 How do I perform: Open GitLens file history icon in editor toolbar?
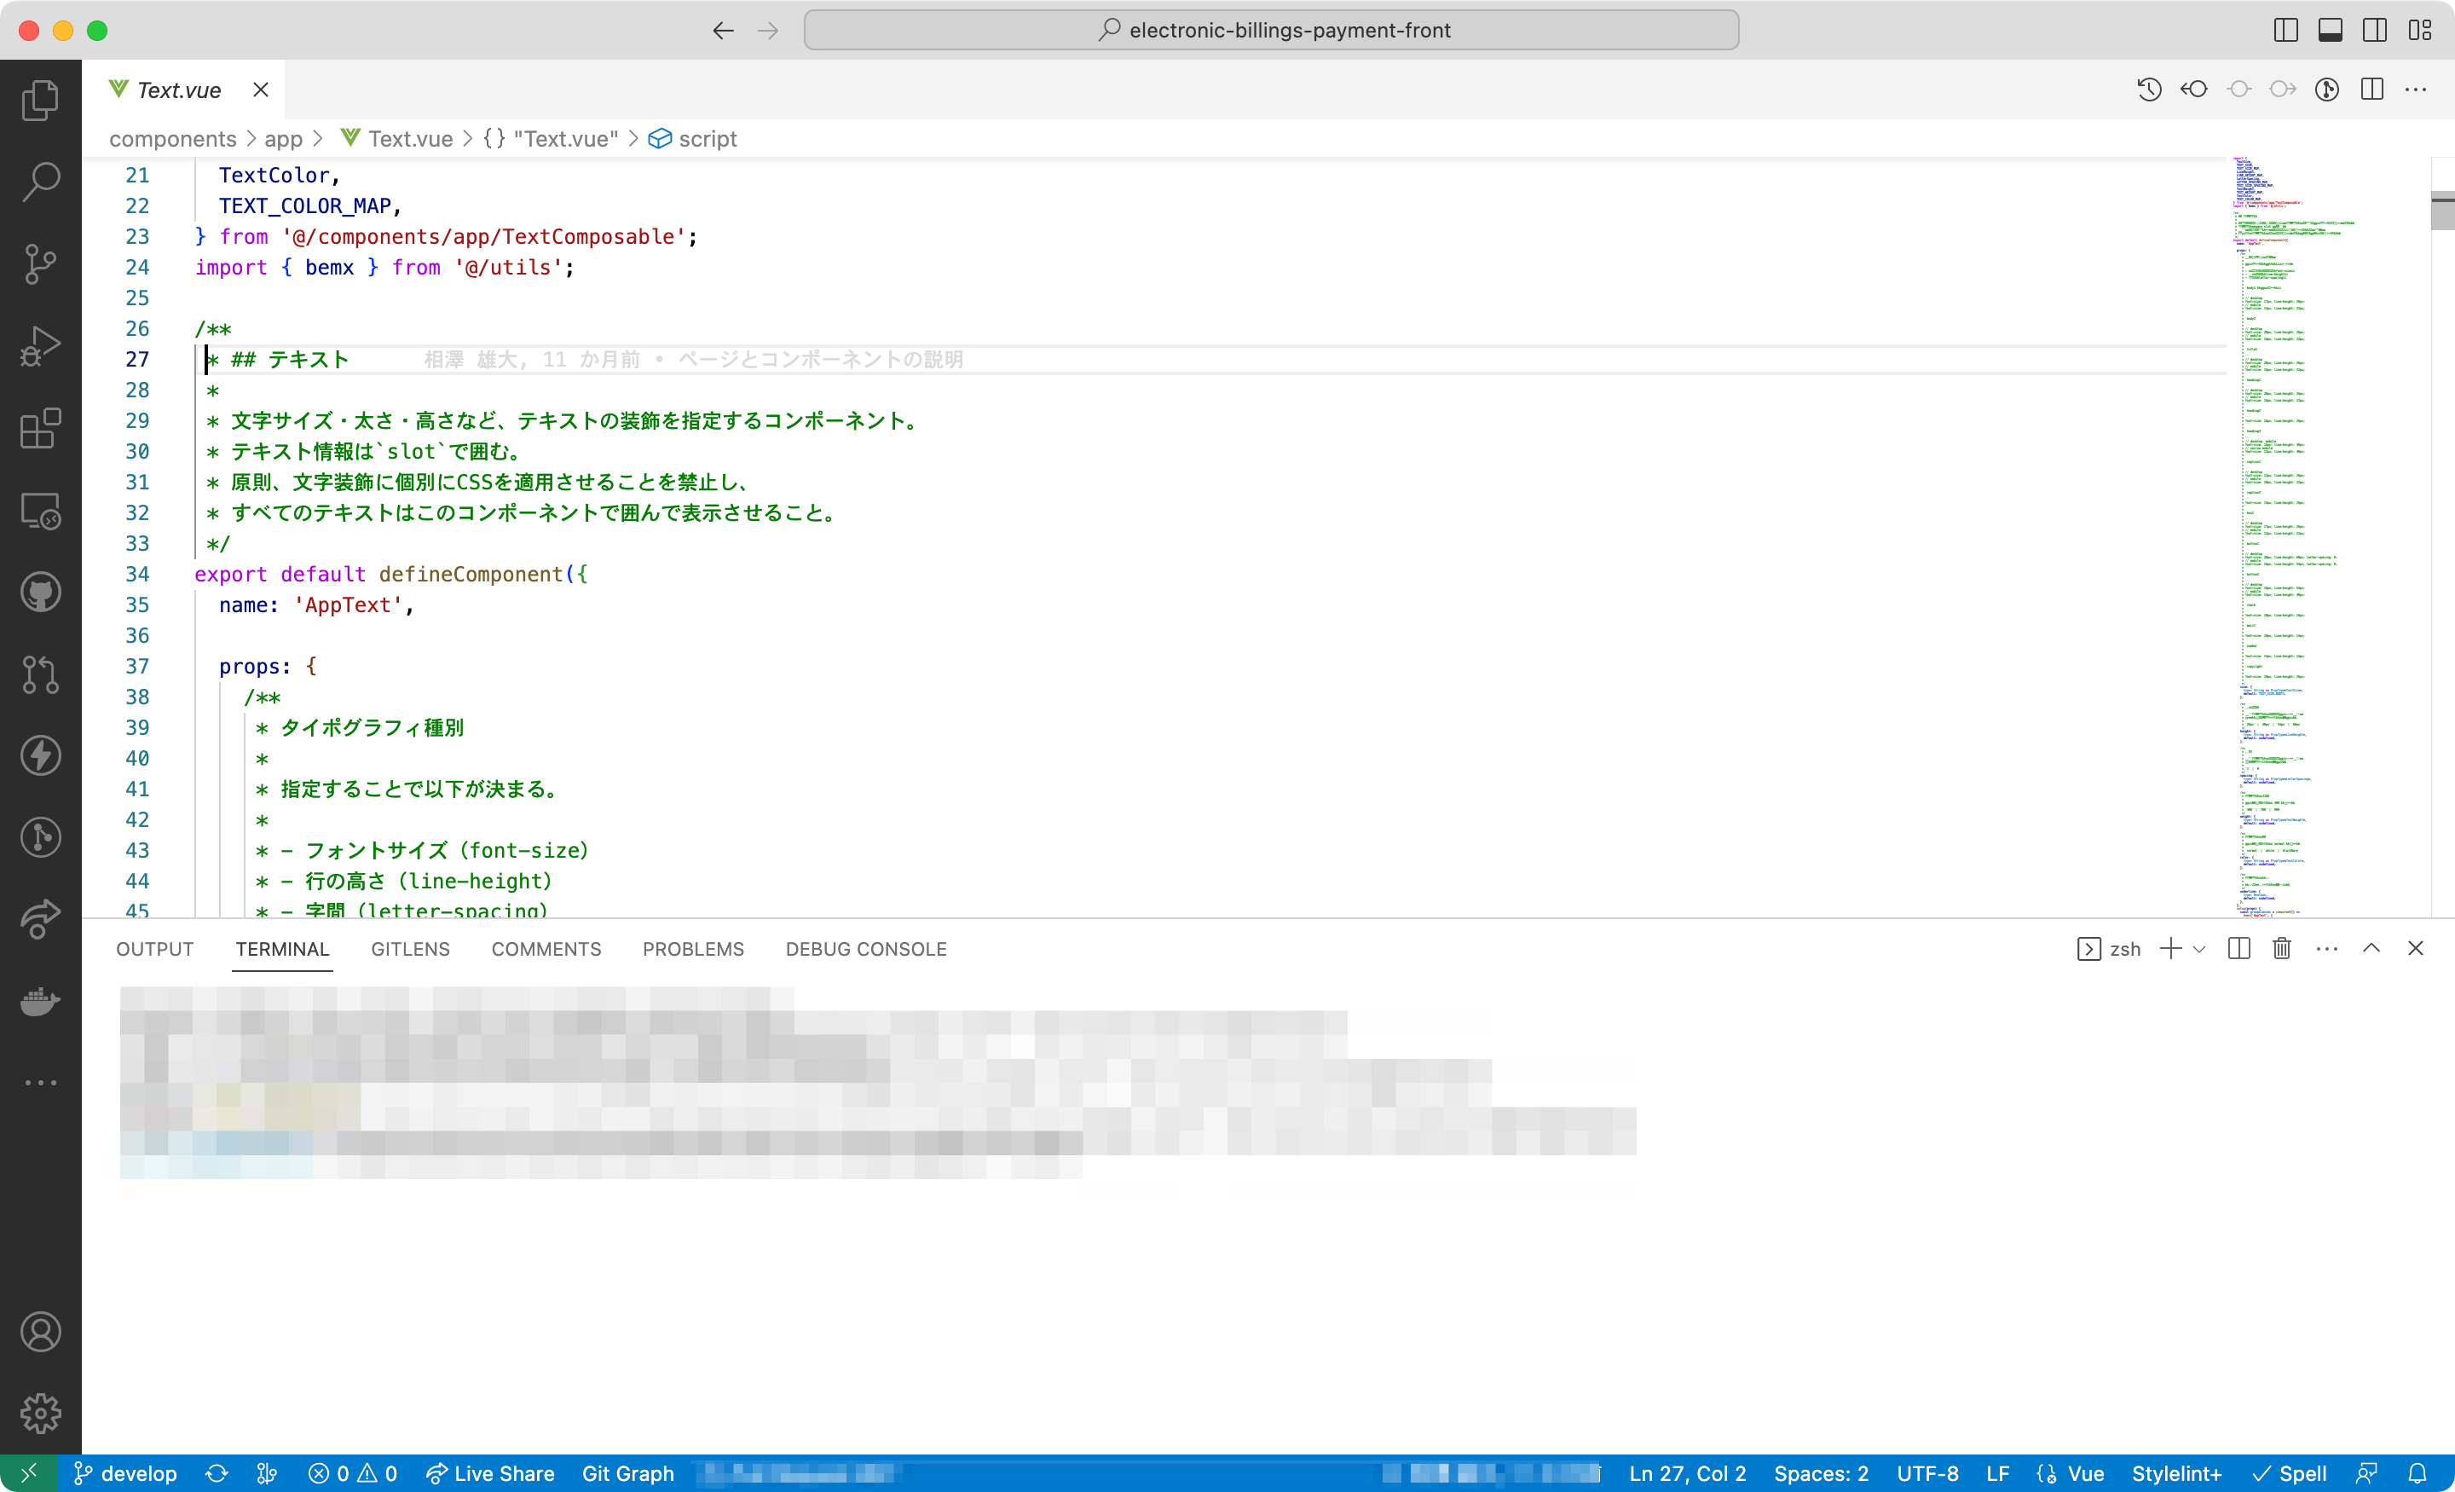pos(2149,90)
